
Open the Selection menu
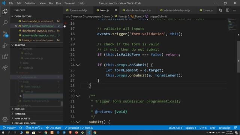pyautogui.click(x=30, y=3)
